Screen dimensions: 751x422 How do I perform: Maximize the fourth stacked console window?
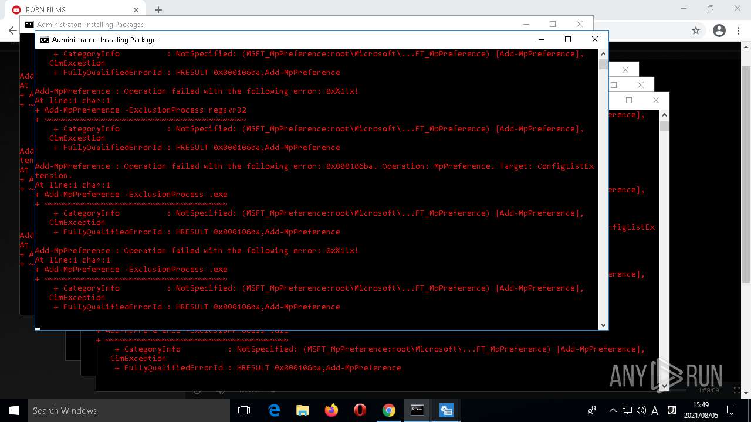[614, 85]
